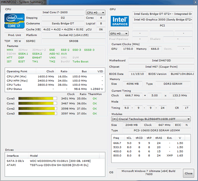Select the SATA 3 Gb/s WDC drive row
The width and height of the screenshot is (198, 181).
click(x=55, y=161)
